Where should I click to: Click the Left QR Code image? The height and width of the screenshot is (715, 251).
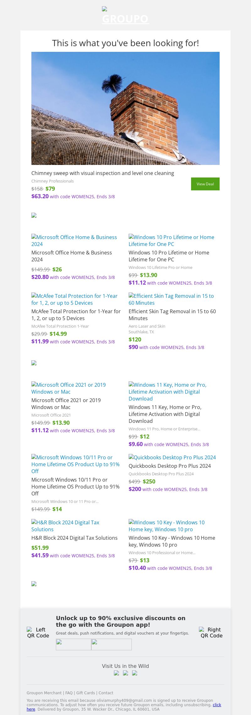click(38, 632)
